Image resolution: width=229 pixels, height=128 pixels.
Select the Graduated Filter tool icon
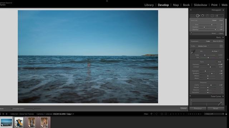[x=208, y=16]
